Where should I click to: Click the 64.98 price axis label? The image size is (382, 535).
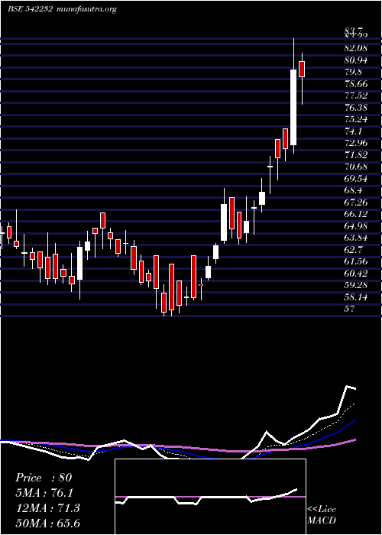point(356,226)
